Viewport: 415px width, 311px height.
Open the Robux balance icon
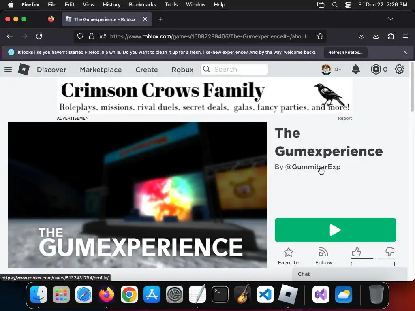pyautogui.click(x=376, y=69)
